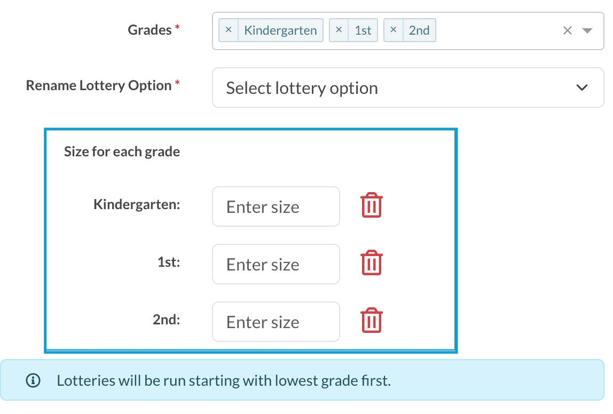Image resolution: width=613 pixels, height=414 pixels.
Task: Remove the 2nd grade tag
Action: (393, 30)
